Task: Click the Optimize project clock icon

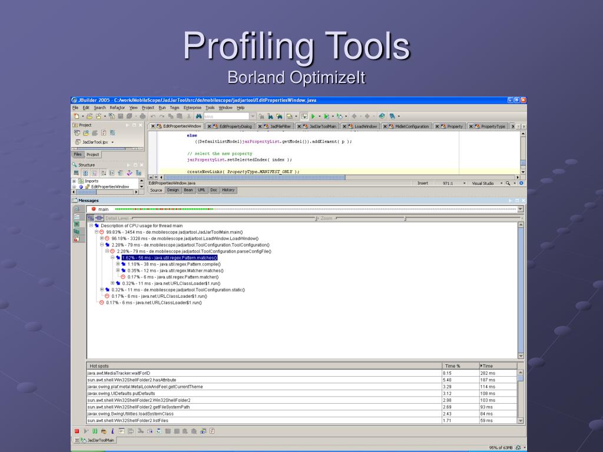Action: point(340,116)
